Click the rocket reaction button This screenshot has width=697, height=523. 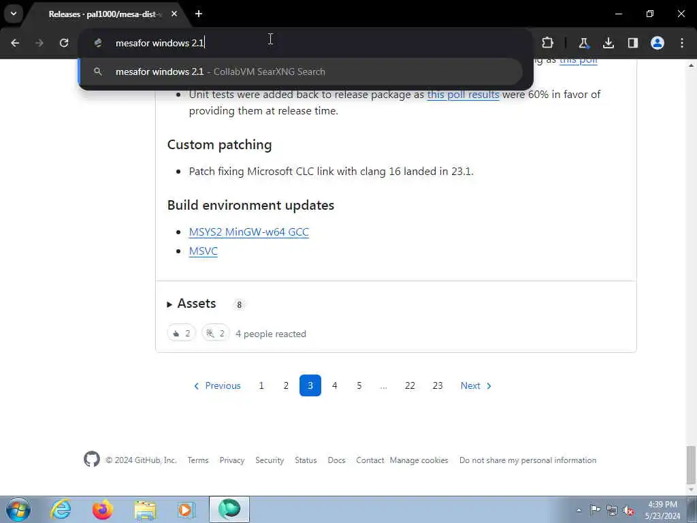216,333
